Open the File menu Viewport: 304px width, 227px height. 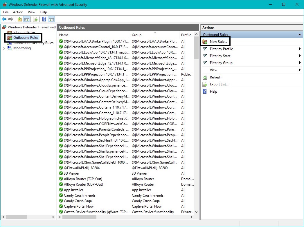point(6,12)
